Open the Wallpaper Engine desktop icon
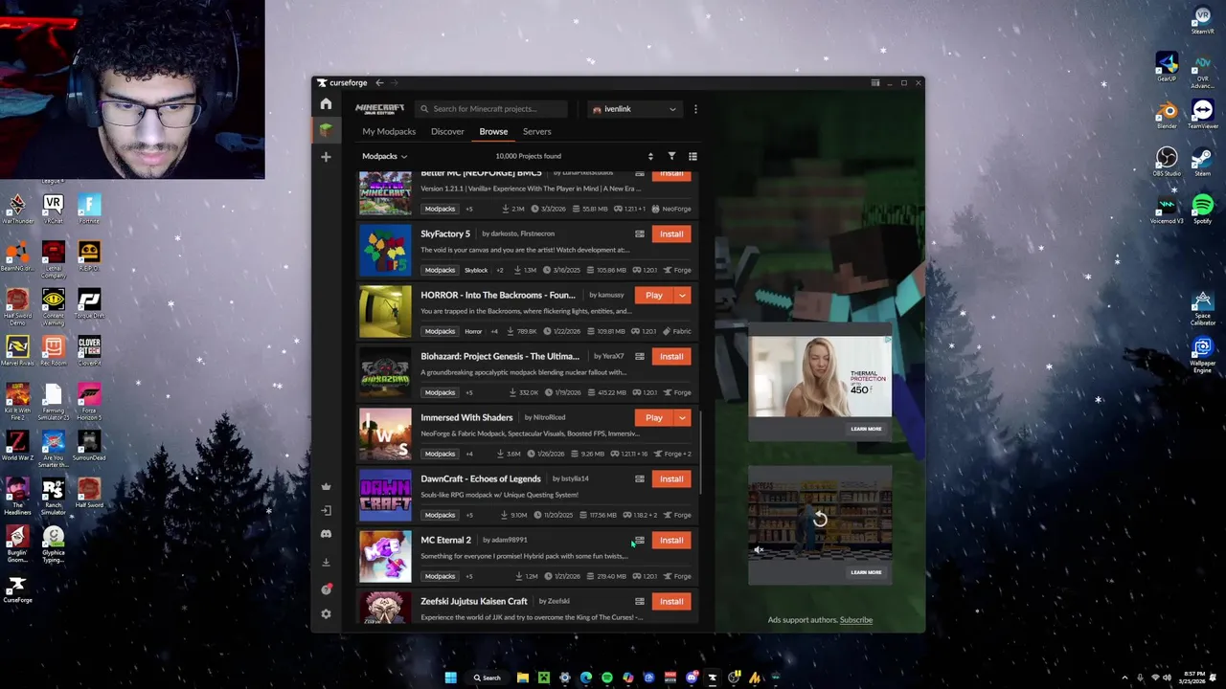 1203,352
